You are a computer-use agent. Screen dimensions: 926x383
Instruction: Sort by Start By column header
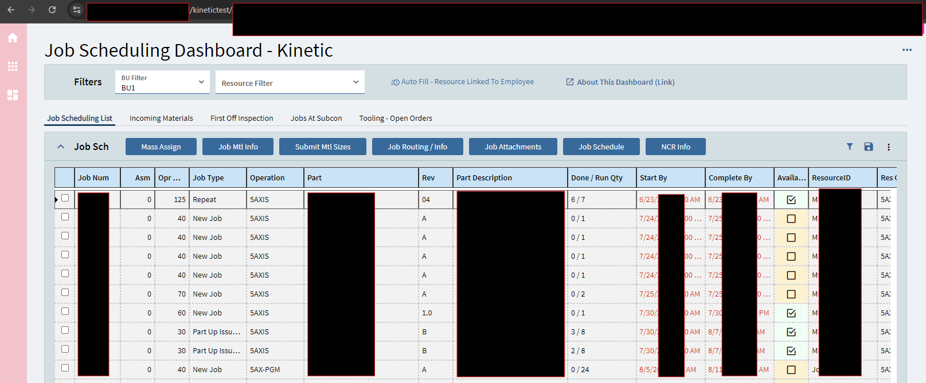tap(671, 177)
